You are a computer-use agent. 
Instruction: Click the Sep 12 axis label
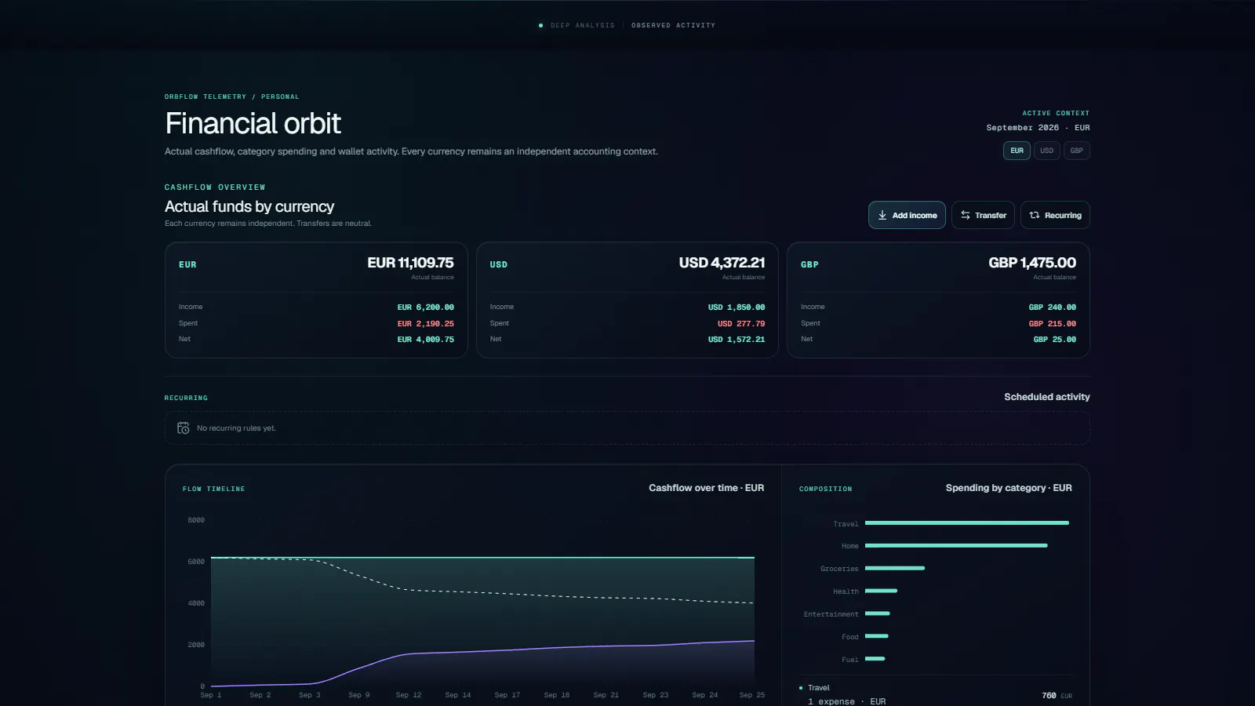pos(409,695)
